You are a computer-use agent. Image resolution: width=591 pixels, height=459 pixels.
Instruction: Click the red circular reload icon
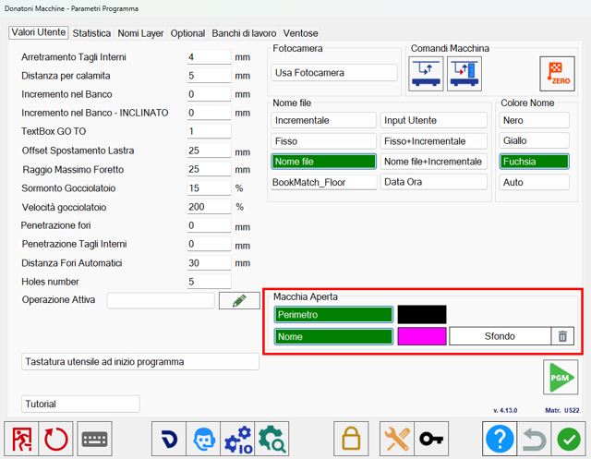(x=55, y=439)
